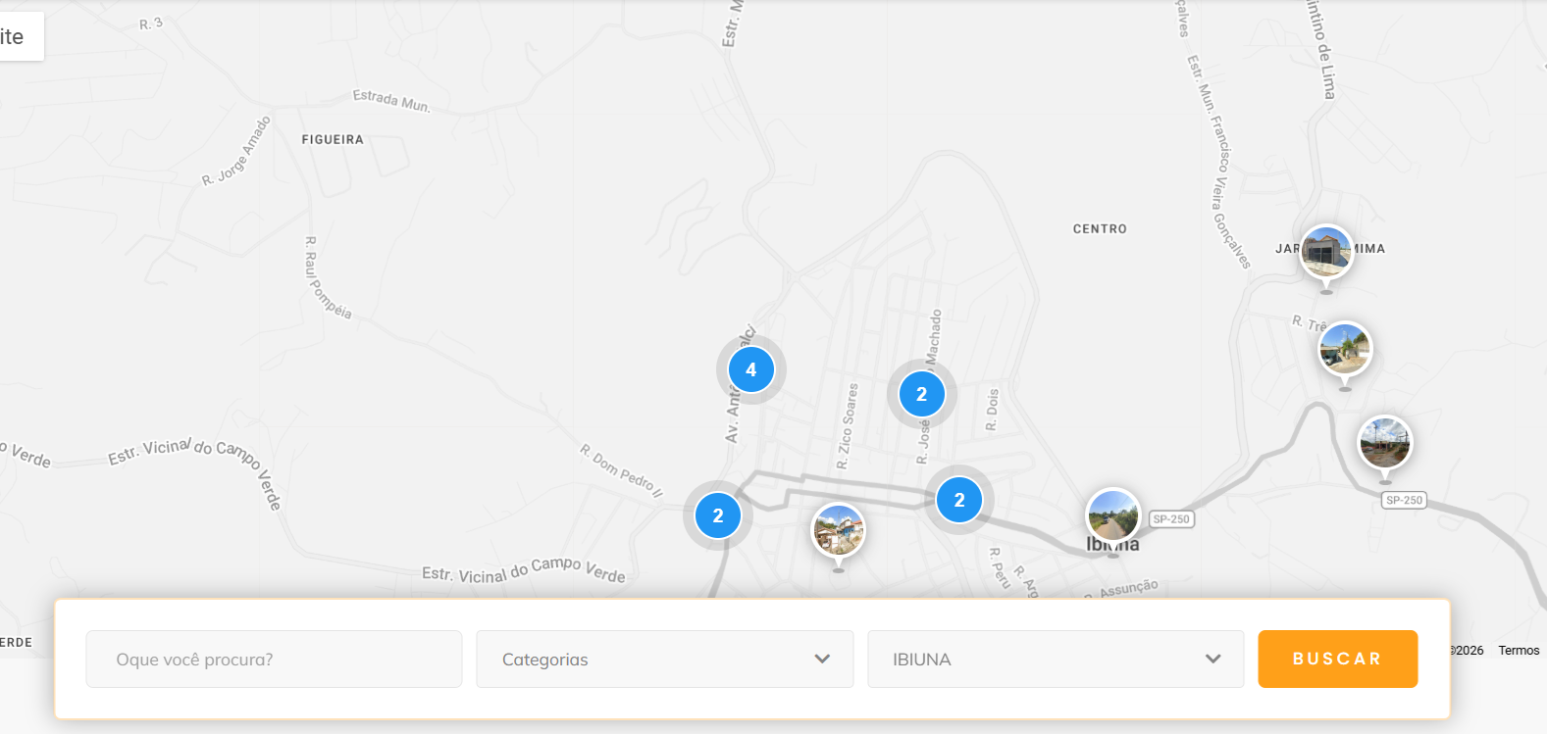The width and height of the screenshot is (1547, 734).
Task: Select the 2-listing cluster below Av. Antônio
Action: pyautogui.click(x=717, y=515)
